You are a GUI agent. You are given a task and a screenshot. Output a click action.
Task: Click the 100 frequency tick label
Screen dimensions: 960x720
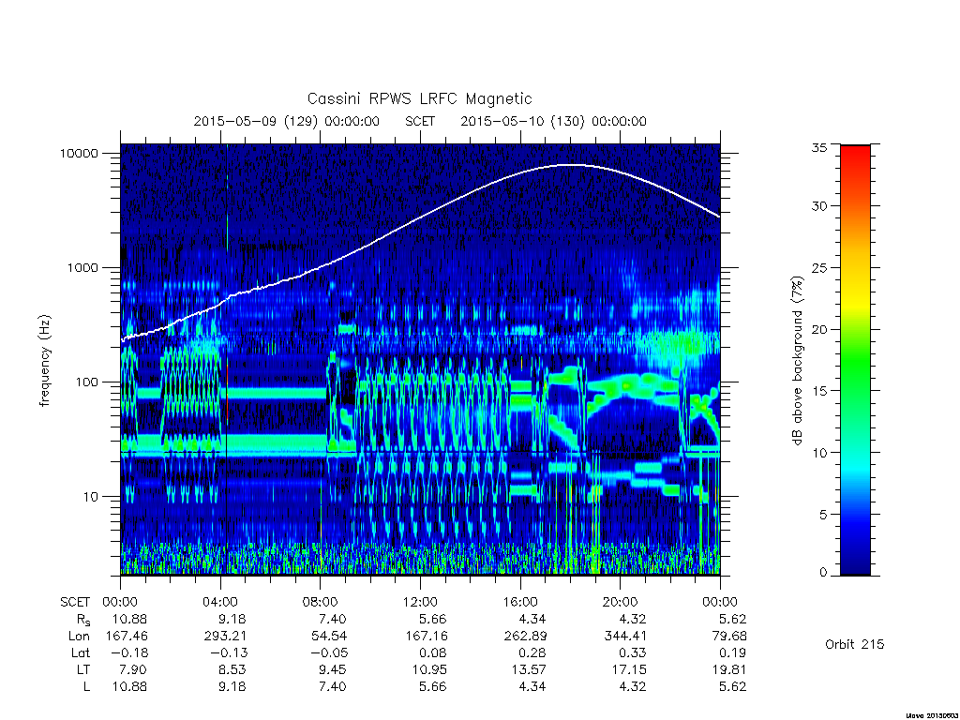pos(86,382)
